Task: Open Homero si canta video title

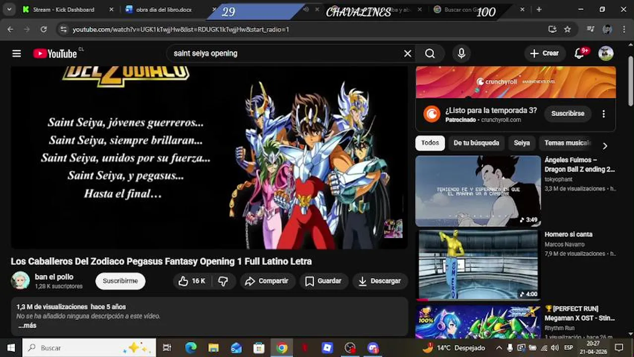Action: 569,235
